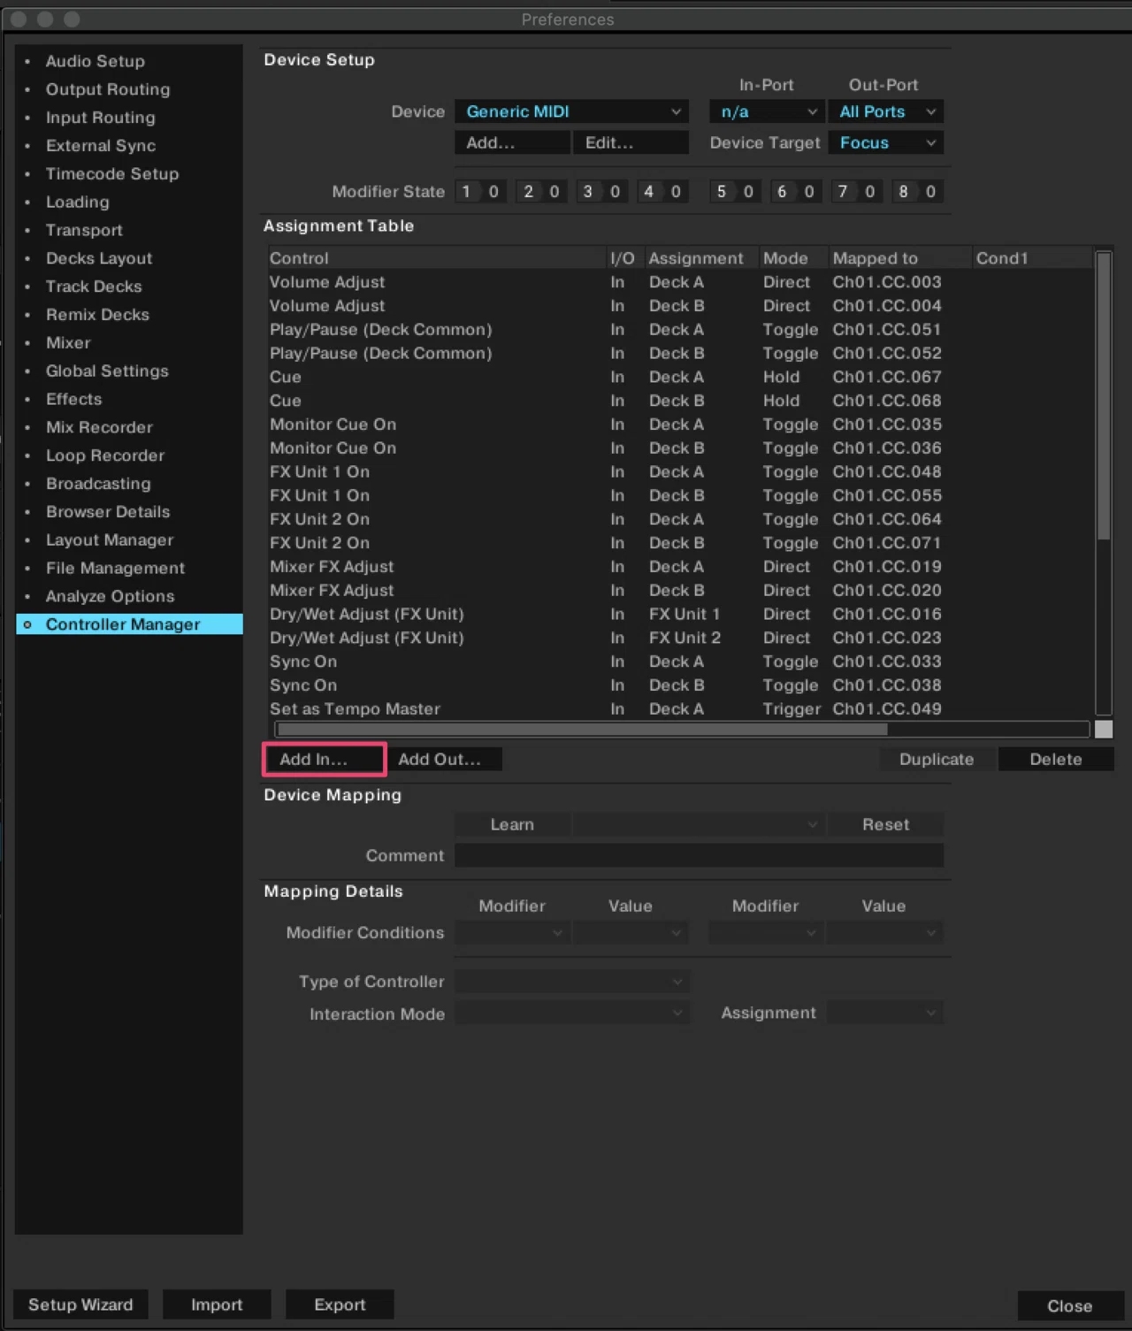Select Dry/Wet Adjust FX Unit 2 row
1132x1331 pixels.
click(679, 638)
